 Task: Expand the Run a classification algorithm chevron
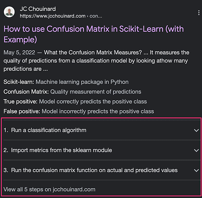click(196, 131)
